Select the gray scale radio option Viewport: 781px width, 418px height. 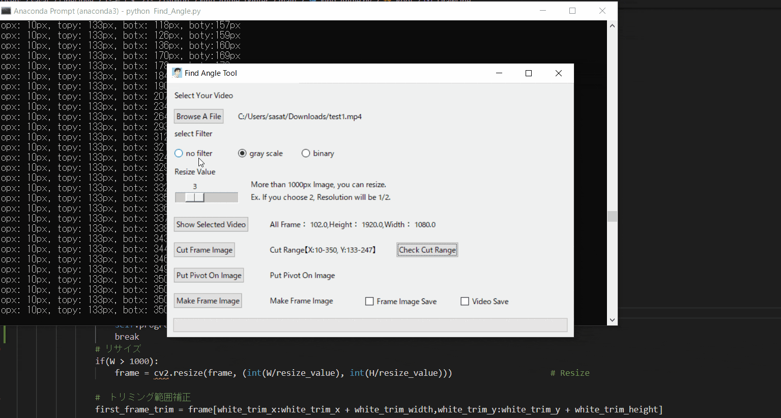click(242, 153)
